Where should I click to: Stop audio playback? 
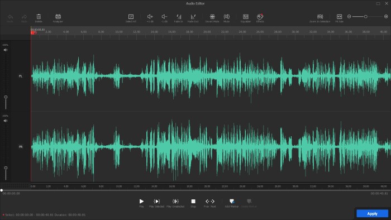[x=193, y=202]
